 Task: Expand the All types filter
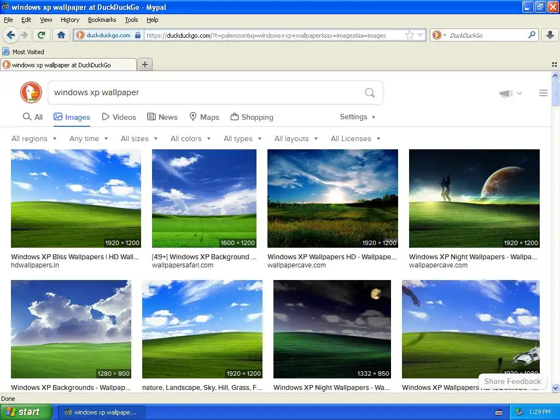tap(243, 138)
